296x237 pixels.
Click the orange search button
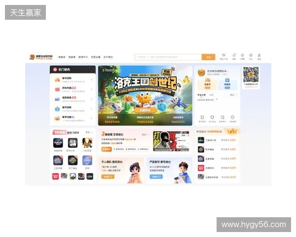(x=209, y=57)
